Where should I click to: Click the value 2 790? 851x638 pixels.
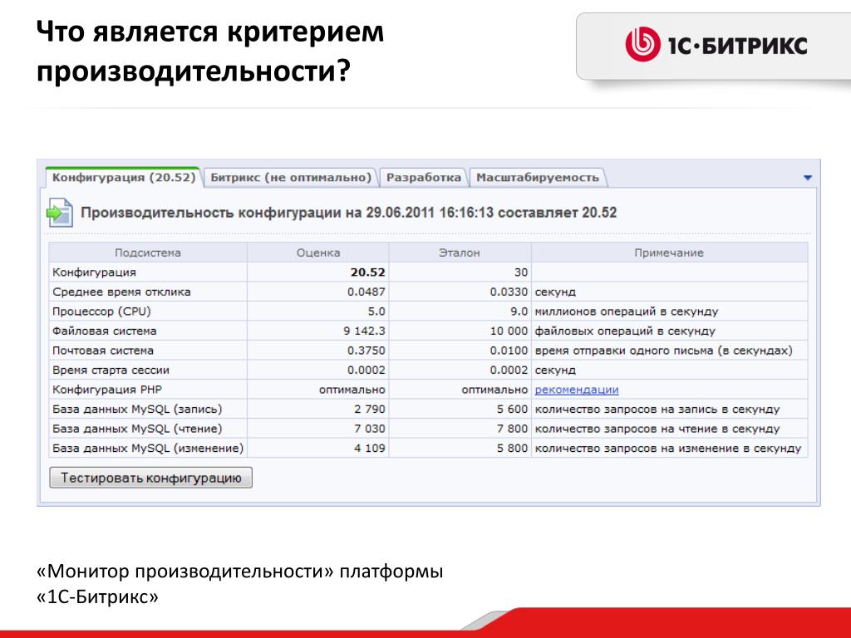[x=370, y=409]
